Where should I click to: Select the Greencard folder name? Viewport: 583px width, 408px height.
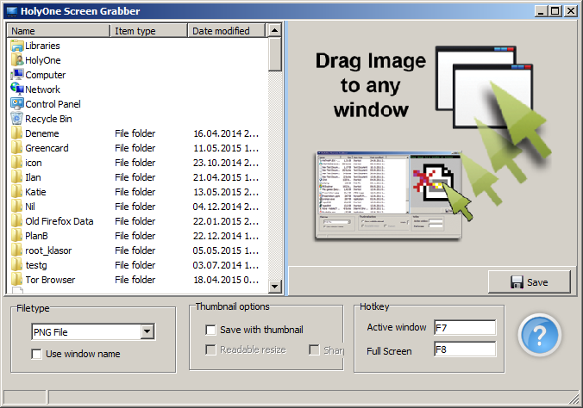(47, 148)
